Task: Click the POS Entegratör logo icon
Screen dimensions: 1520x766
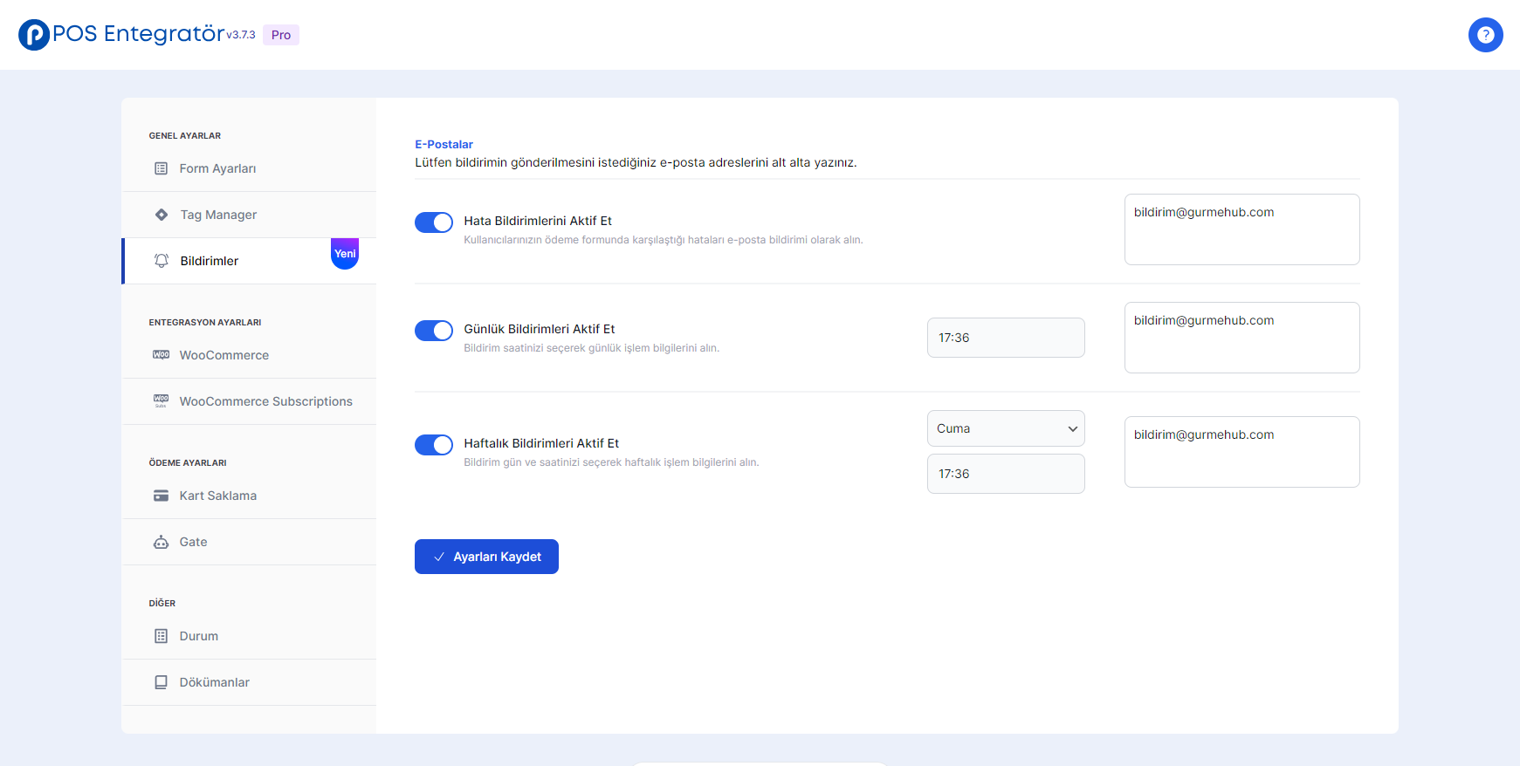Action: pyautogui.click(x=34, y=35)
